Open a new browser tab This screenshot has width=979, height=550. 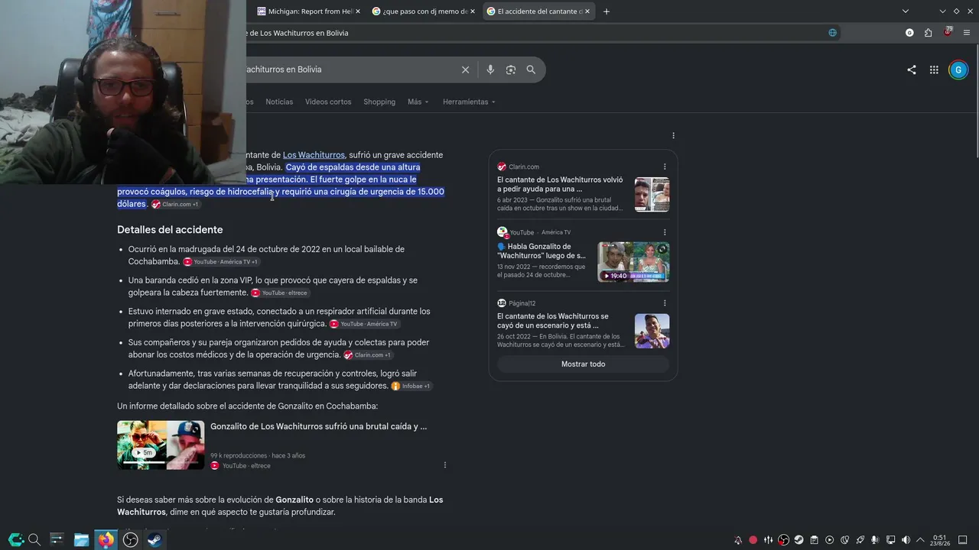coord(607,11)
